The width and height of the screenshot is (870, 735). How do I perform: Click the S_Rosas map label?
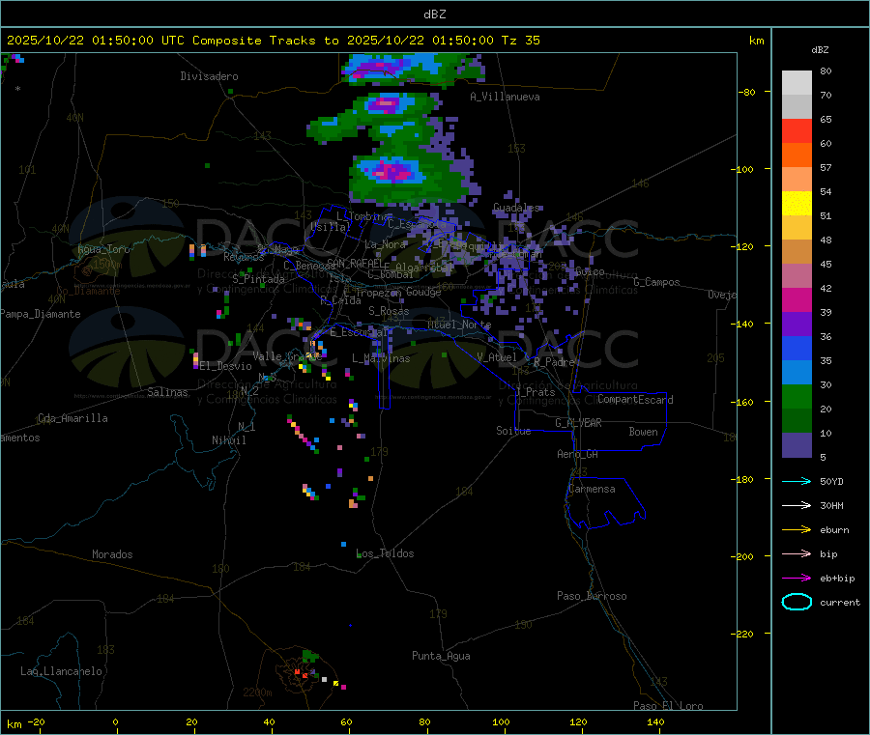tap(389, 311)
